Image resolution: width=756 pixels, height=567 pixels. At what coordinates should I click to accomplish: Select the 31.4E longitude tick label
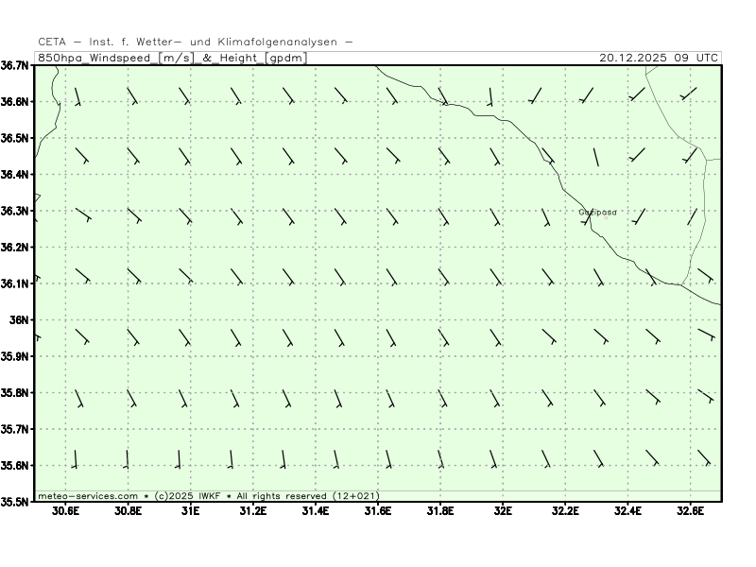click(x=315, y=511)
